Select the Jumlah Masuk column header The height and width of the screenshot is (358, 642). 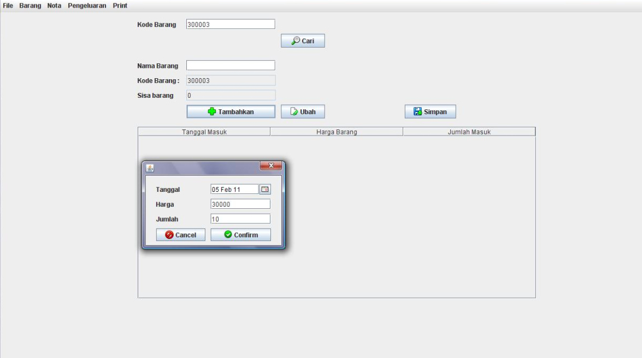(x=469, y=132)
